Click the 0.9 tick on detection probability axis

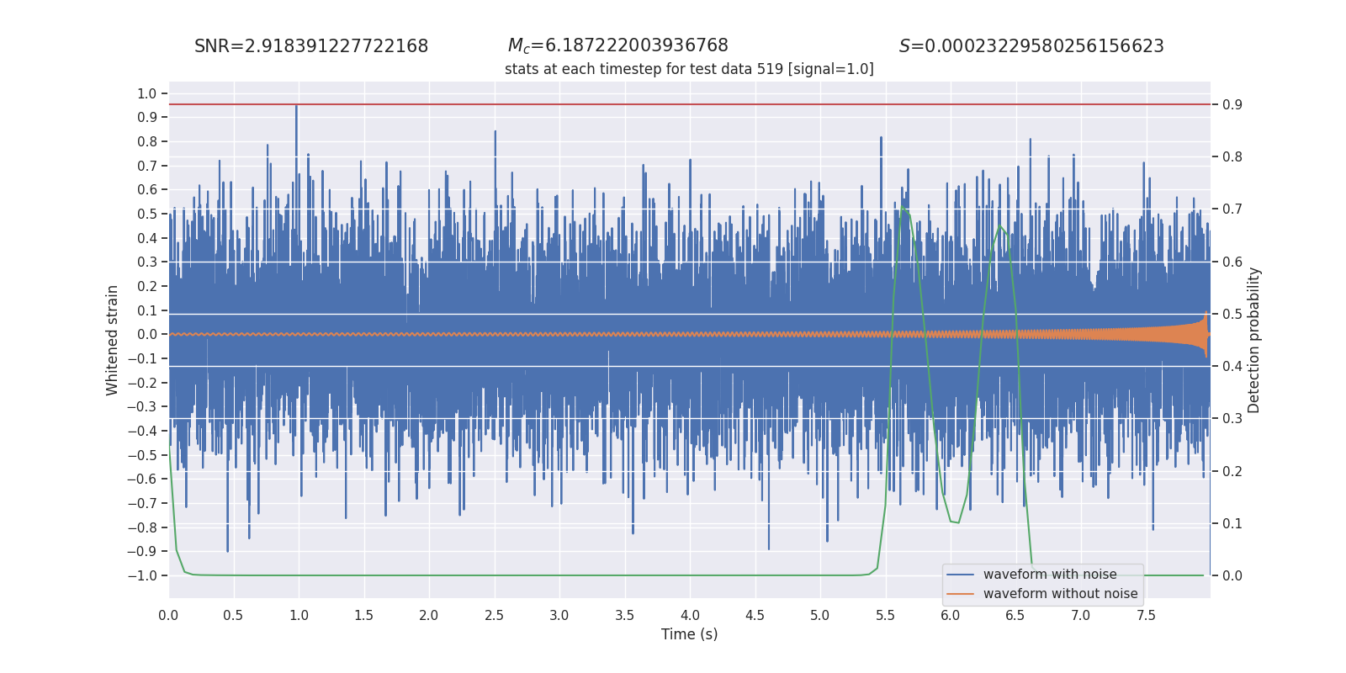tap(1232, 104)
